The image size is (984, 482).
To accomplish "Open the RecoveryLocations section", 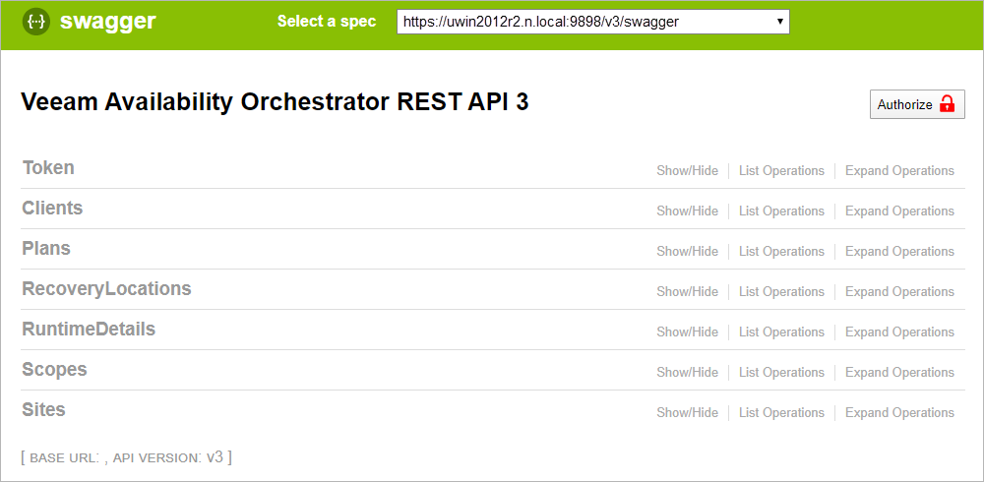I will tap(106, 288).
